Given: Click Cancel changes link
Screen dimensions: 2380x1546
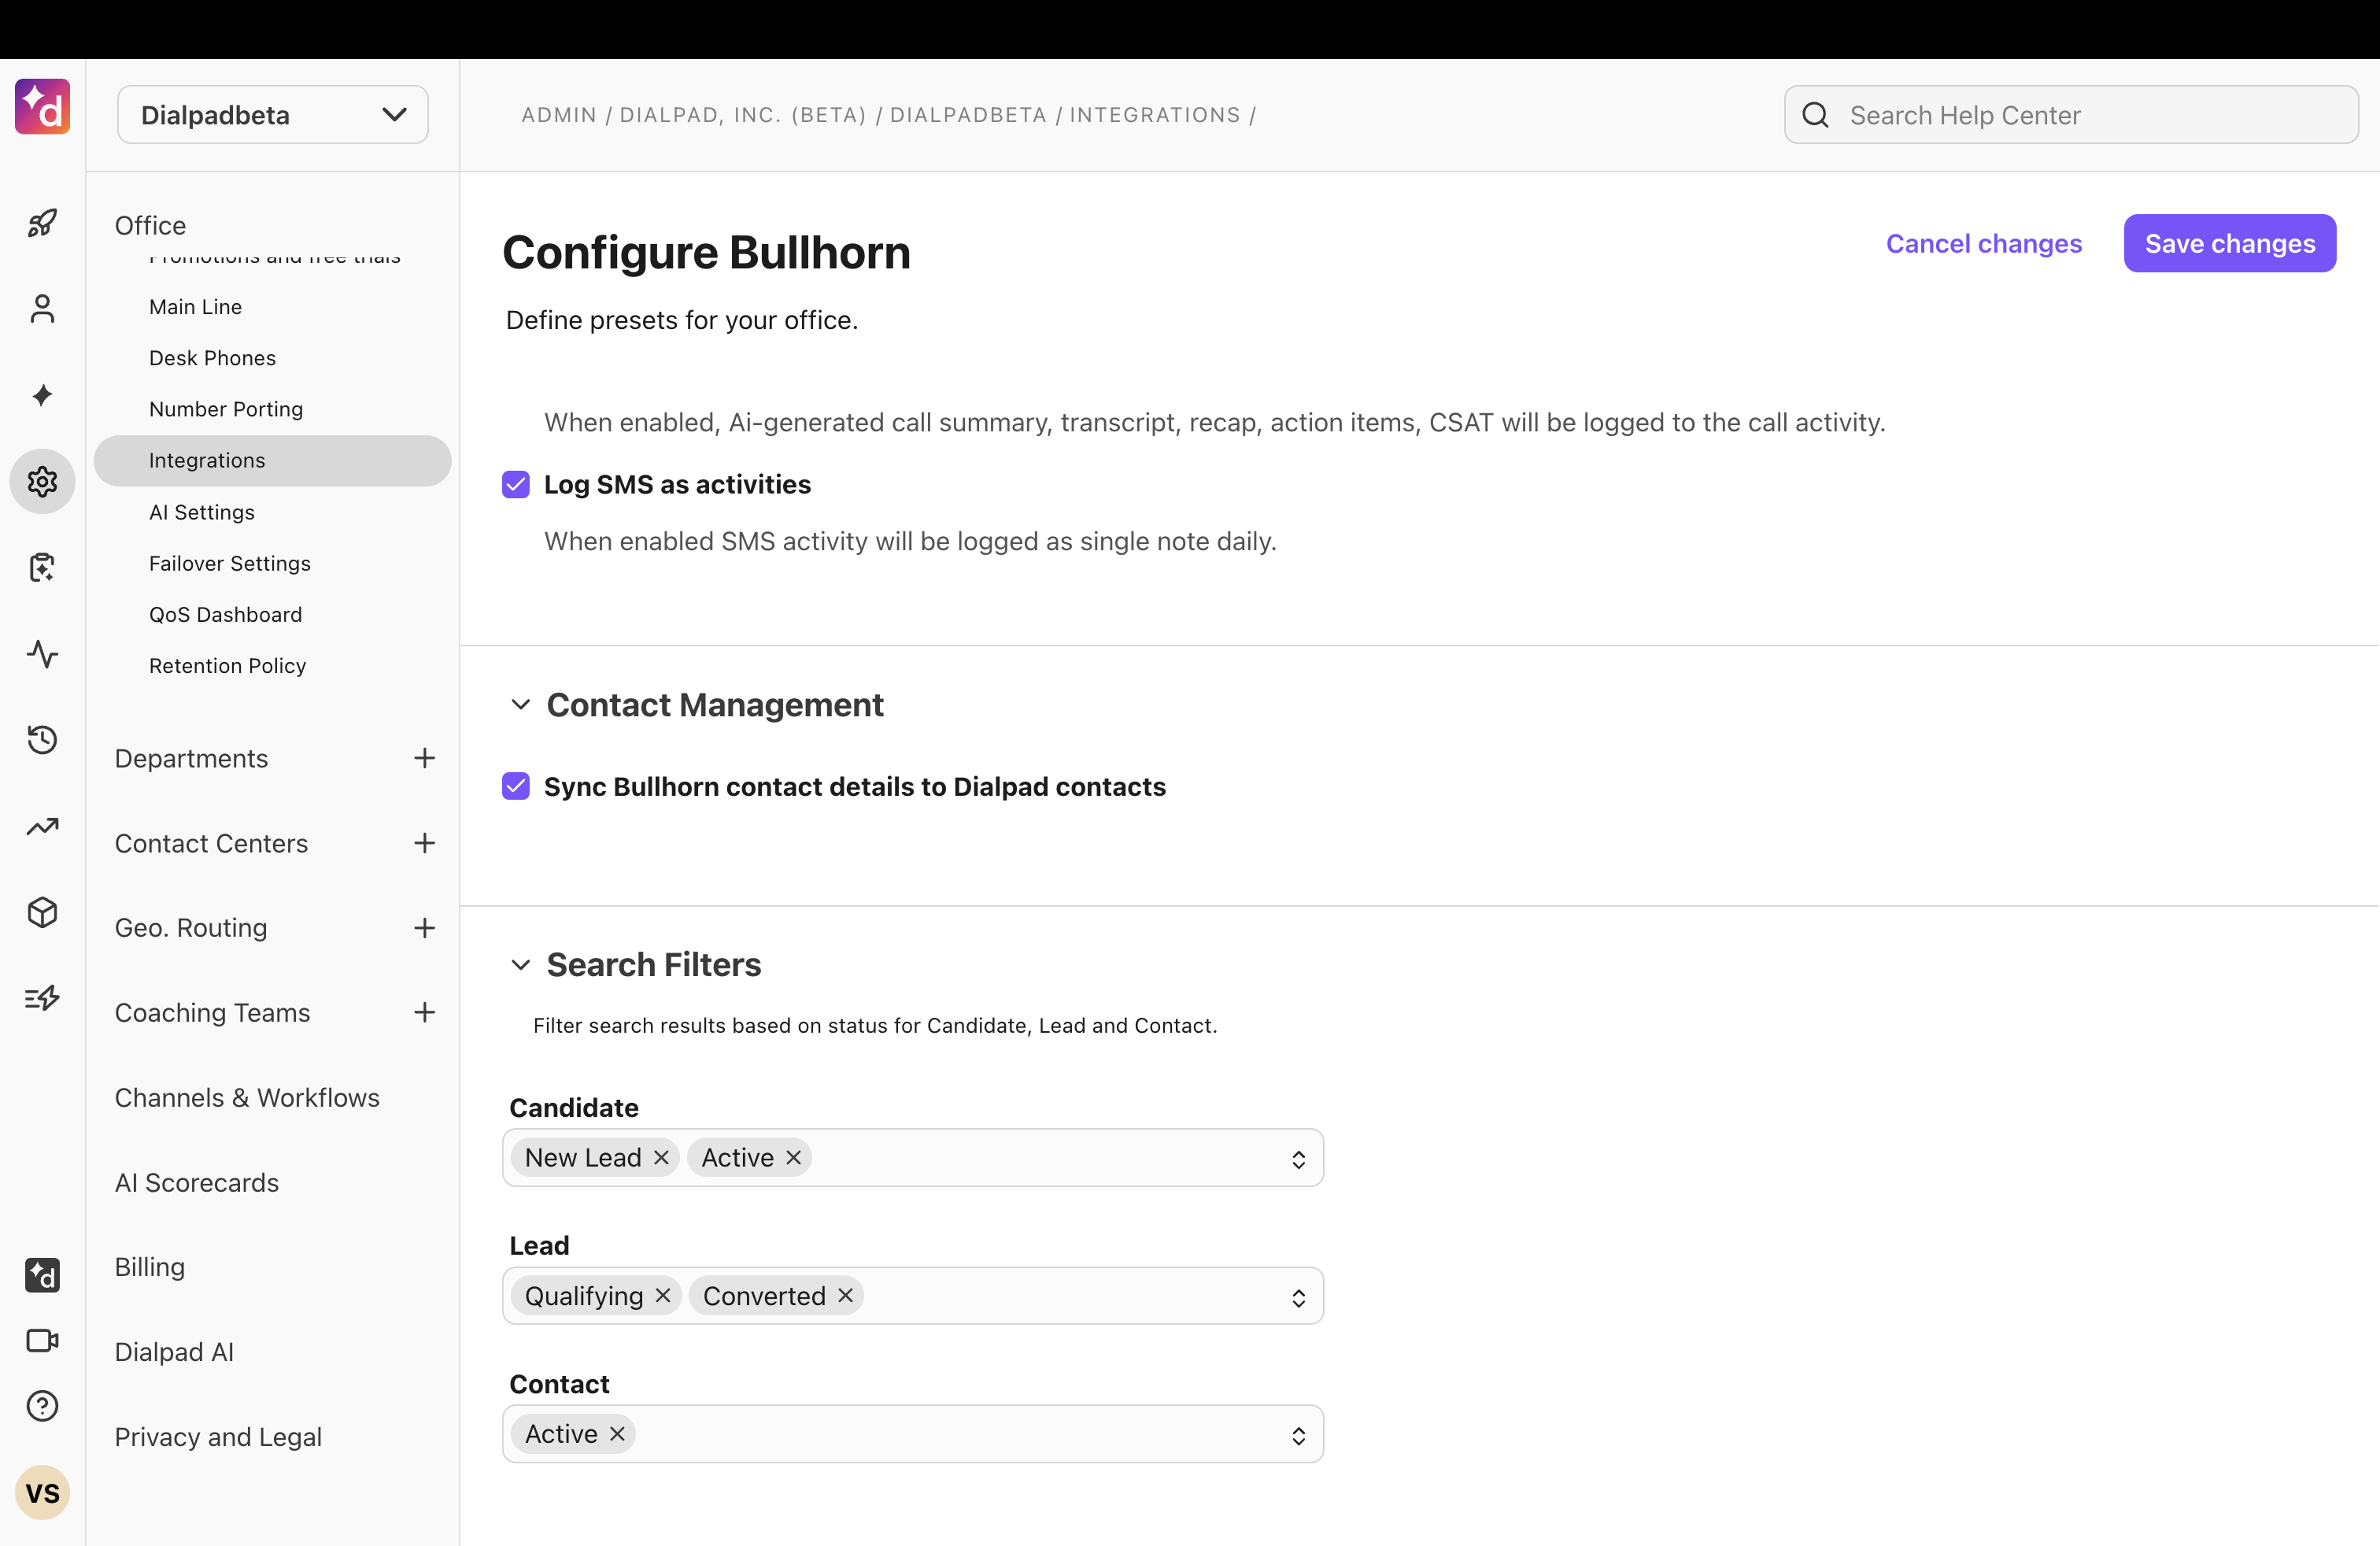Looking at the screenshot, I should (1983, 243).
